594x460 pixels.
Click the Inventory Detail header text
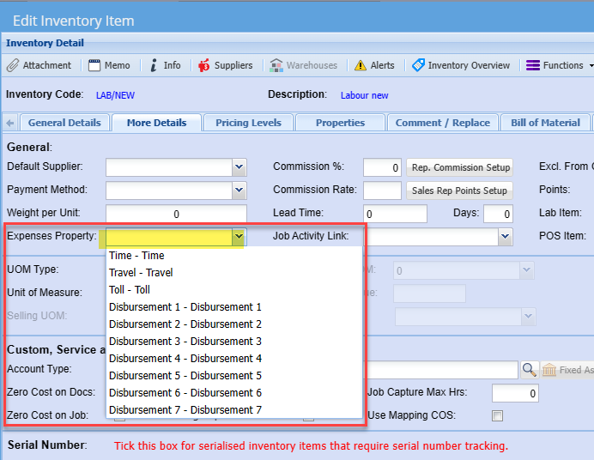45,43
